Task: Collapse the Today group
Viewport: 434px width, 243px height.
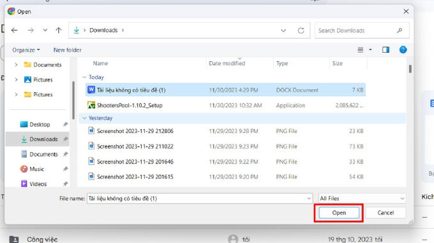Action: click(84, 77)
